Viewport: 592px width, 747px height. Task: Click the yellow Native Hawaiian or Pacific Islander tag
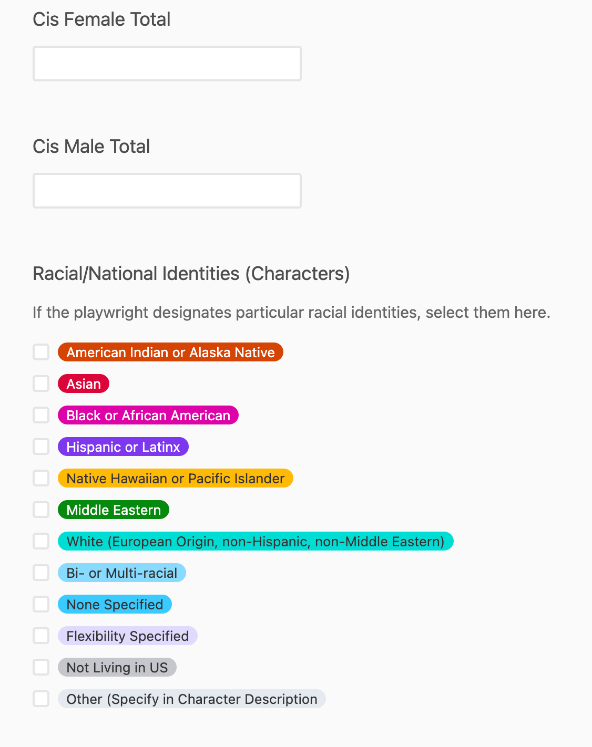click(x=176, y=478)
